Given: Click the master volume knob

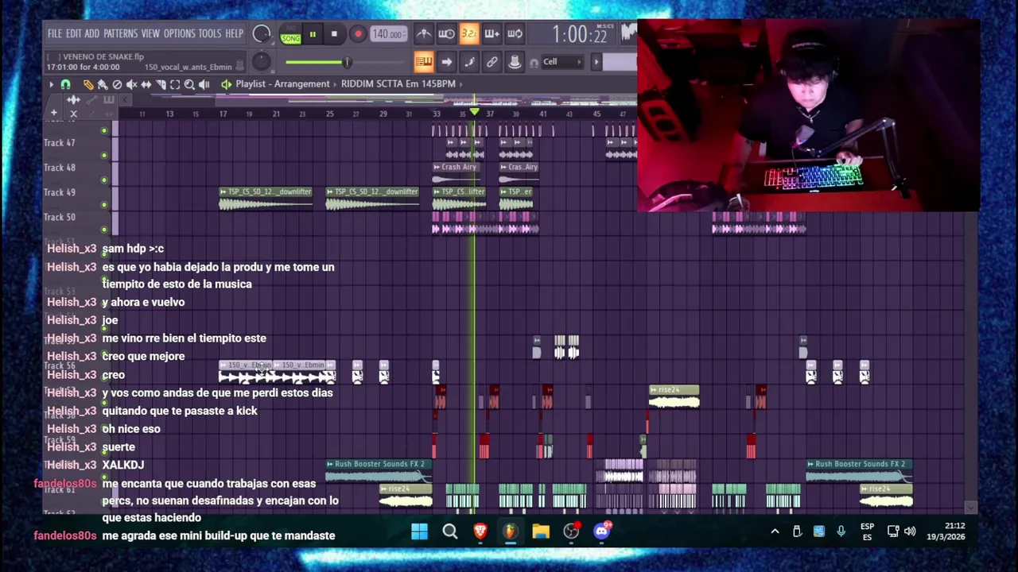Looking at the screenshot, I should [261, 34].
